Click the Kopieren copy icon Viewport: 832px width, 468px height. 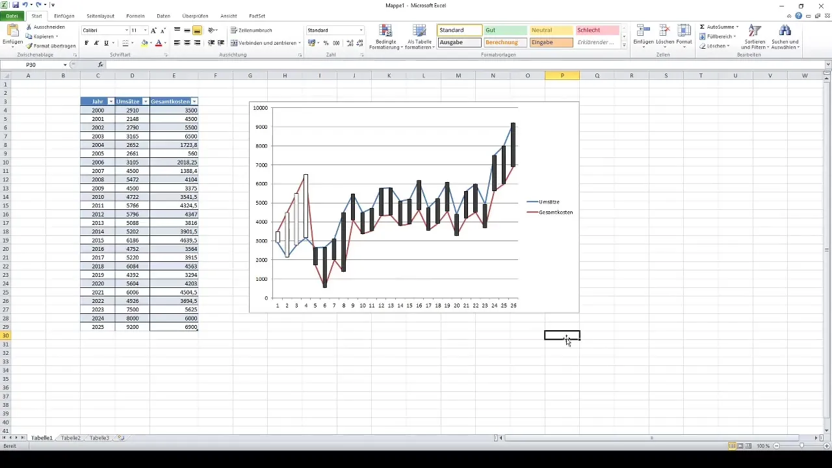(29, 36)
